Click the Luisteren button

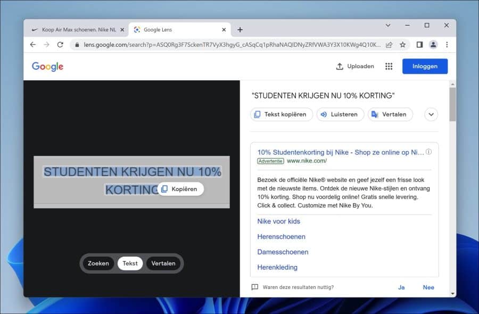340,114
